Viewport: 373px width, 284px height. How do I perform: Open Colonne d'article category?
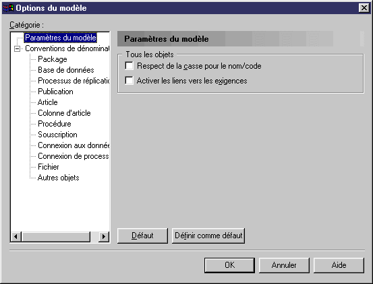64,113
